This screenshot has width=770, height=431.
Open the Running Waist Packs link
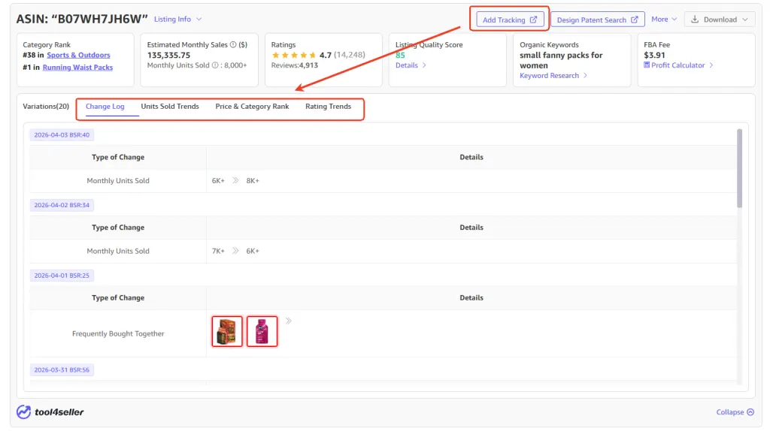tap(77, 67)
